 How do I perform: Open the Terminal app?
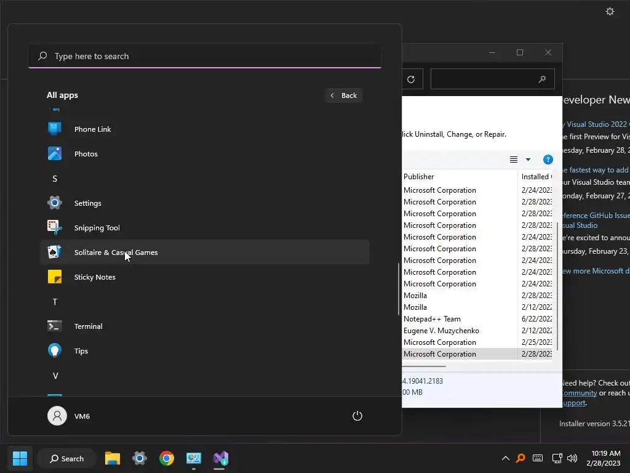point(205,326)
